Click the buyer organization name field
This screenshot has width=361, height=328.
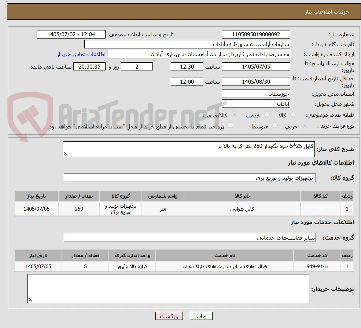[187, 44]
